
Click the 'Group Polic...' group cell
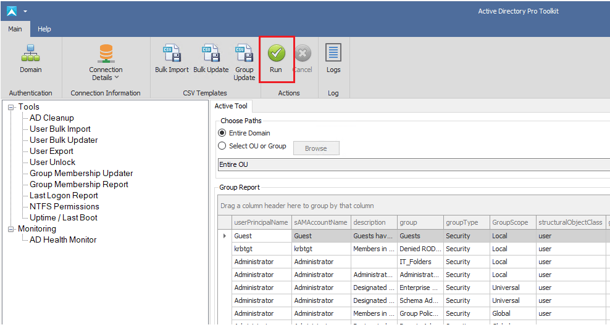coord(420,313)
